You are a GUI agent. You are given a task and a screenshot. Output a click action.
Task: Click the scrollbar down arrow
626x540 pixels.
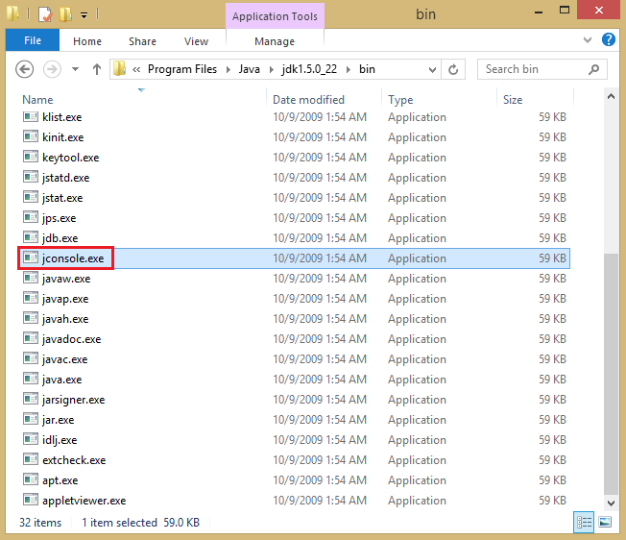point(611,503)
